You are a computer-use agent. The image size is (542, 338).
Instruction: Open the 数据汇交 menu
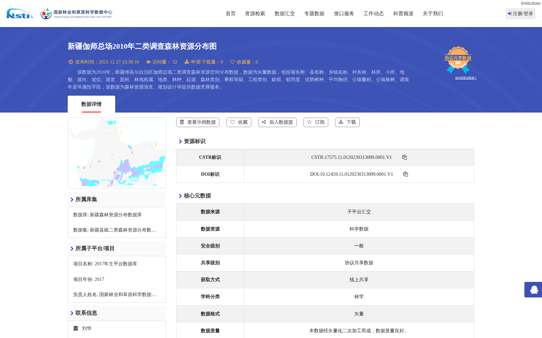pos(285,14)
